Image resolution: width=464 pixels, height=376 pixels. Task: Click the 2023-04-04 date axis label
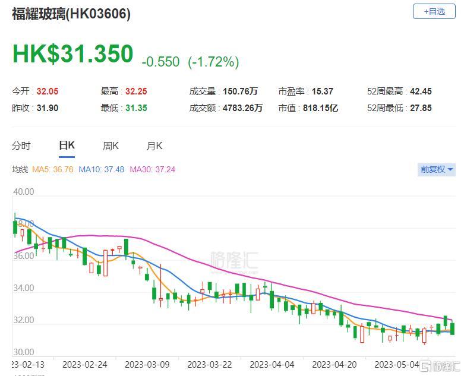coord(272,365)
